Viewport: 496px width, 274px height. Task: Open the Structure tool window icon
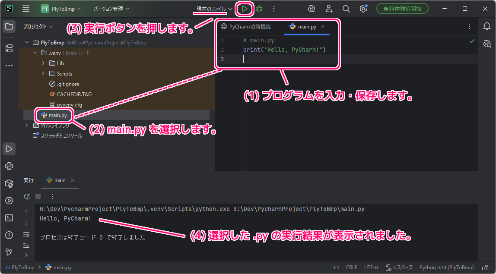pyautogui.click(x=9, y=48)
